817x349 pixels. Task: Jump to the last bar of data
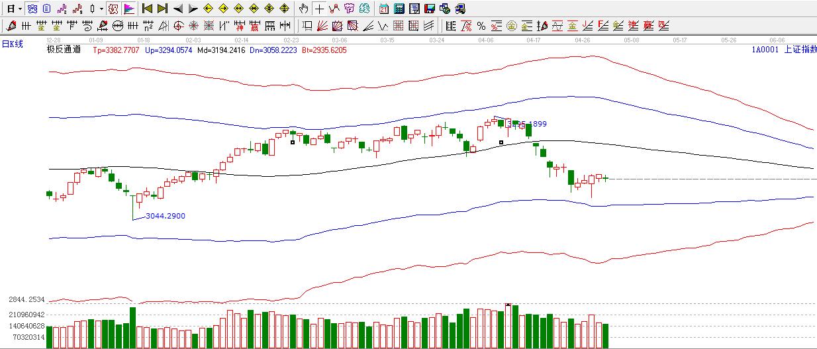click(162, 9)
